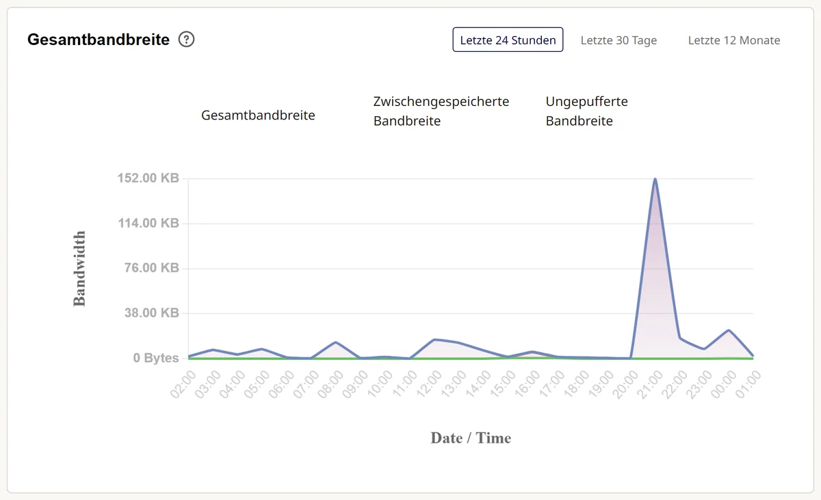This screenshot has width=821, height=500.
Task: Click the Date / Time axis title
Action: [471, 438]
